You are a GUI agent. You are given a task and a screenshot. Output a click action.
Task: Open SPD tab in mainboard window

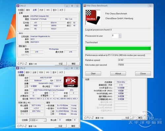coord(48,10)
